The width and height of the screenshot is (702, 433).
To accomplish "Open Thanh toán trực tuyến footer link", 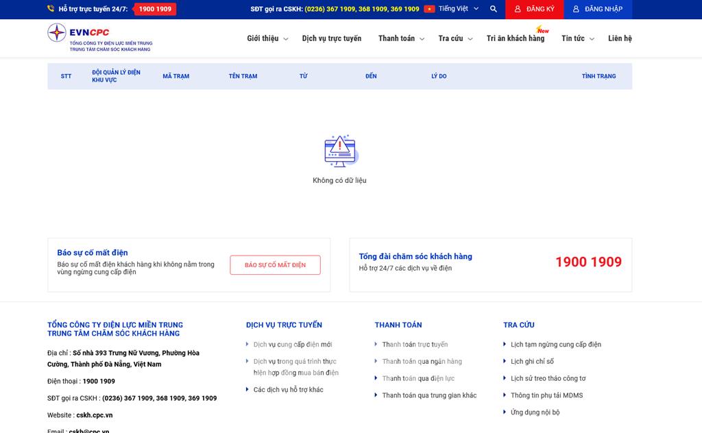I will (x=415, y=345).
